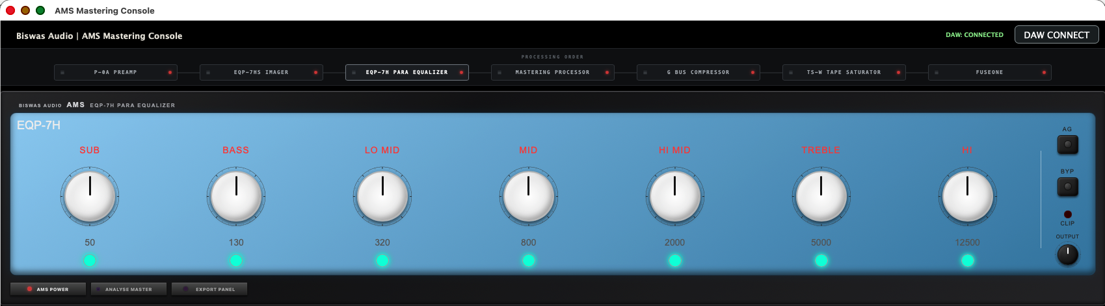Click the DAW CONNECT button
This screenshot has width=1105, height=306.
[1056, 35]
